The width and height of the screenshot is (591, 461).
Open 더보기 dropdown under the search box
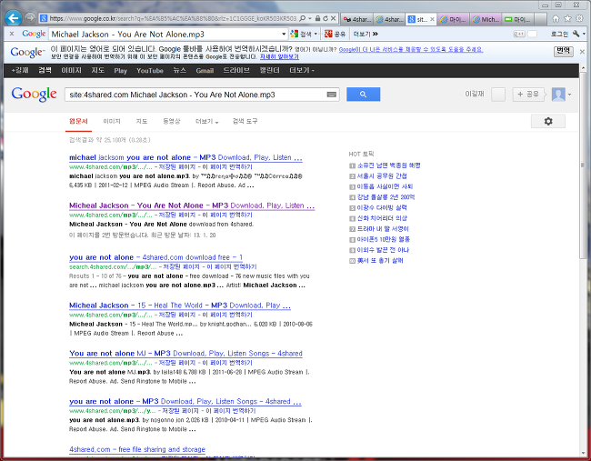coord(206,121)
